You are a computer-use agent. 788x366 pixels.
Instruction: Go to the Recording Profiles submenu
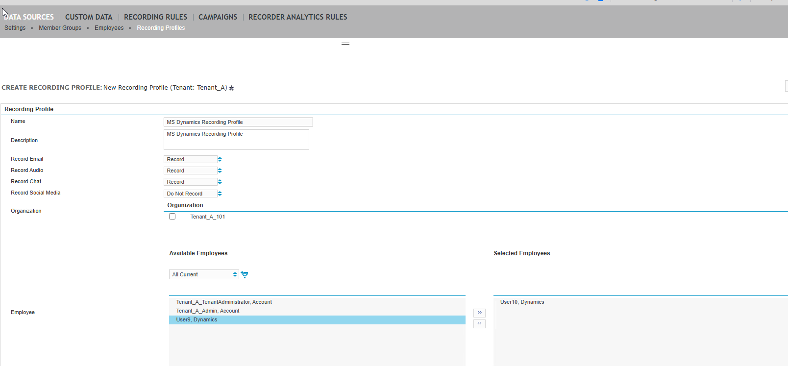tap(161, 28)
